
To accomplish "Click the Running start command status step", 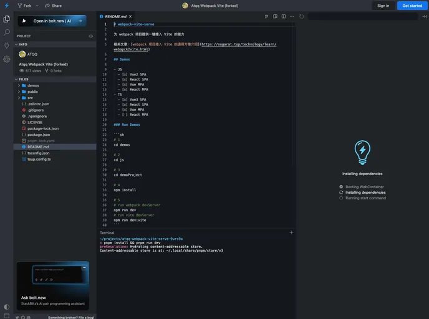I will [x=363, y=198].
